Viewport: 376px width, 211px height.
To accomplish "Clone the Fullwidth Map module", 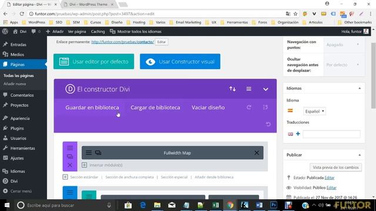I will click(98, 152).
